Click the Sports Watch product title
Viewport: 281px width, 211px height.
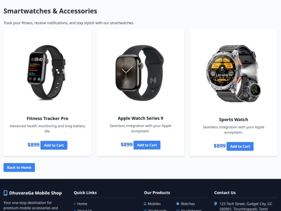pyautogui.click(x=234, y=119)
